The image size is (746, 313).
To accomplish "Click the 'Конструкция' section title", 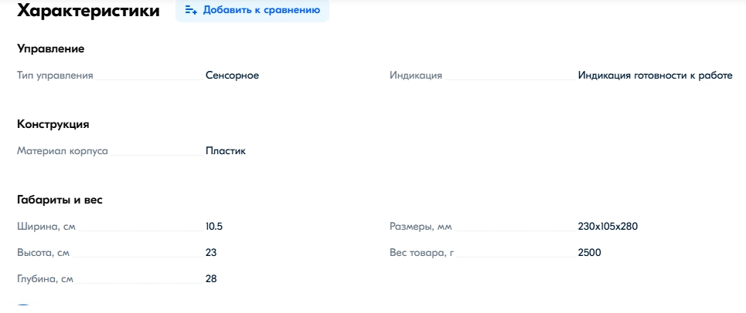I will pyautogui.click(x=53, y=124).
